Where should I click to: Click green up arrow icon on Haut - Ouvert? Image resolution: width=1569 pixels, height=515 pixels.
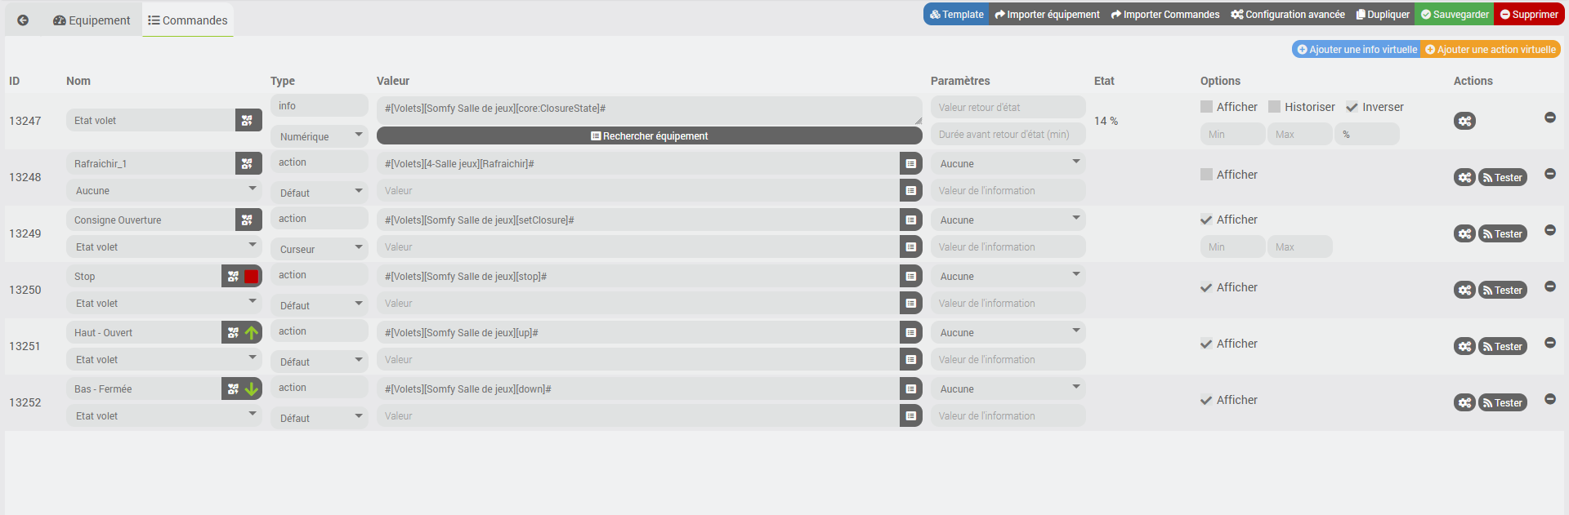tap(252, 333)
